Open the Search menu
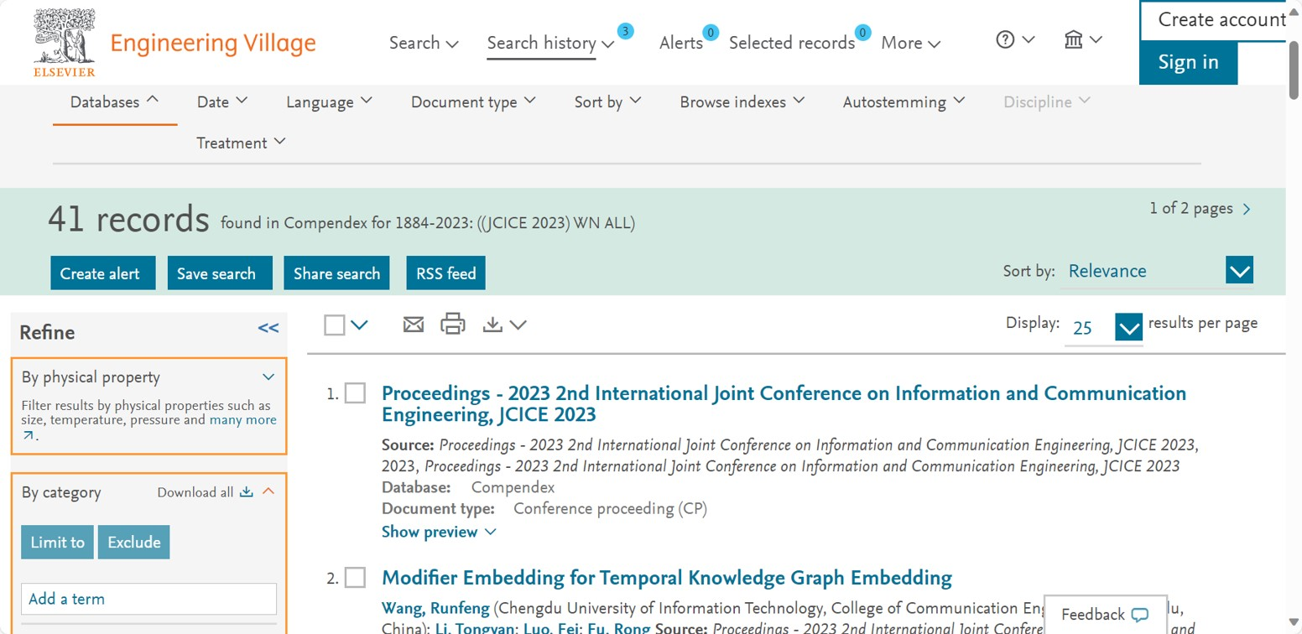The height and width of the screenshot is (634, 1302). click(424, 43)
